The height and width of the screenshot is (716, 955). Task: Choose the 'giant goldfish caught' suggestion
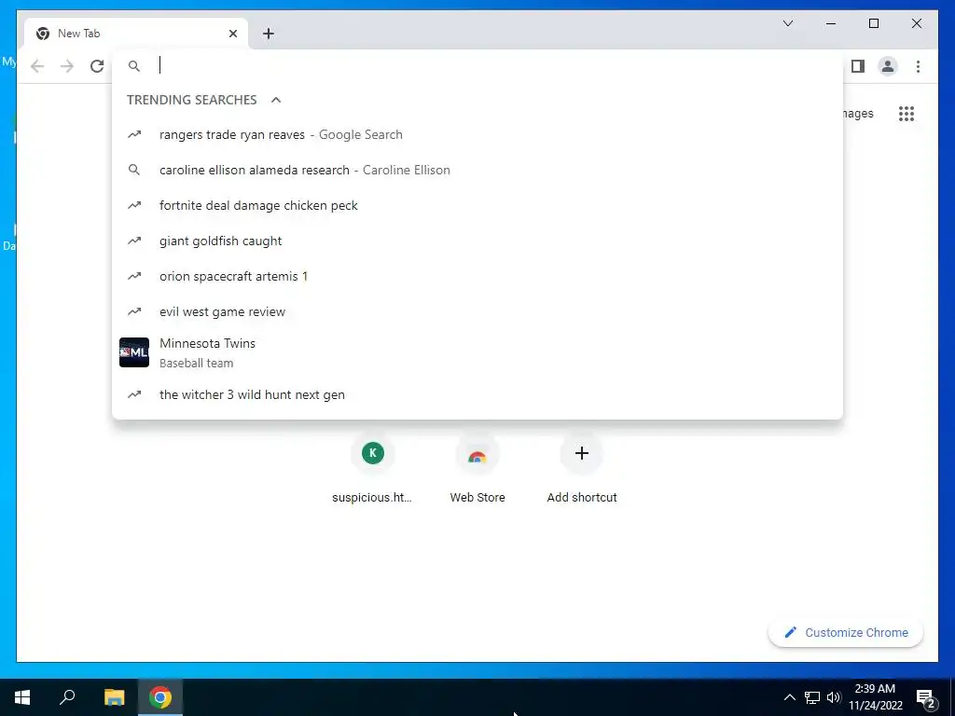[477, 241]
